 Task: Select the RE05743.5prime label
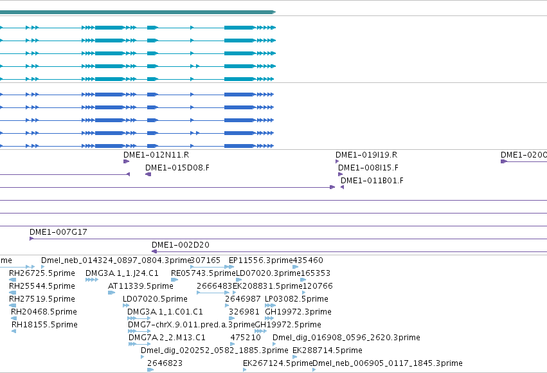[x=203, y=273]
